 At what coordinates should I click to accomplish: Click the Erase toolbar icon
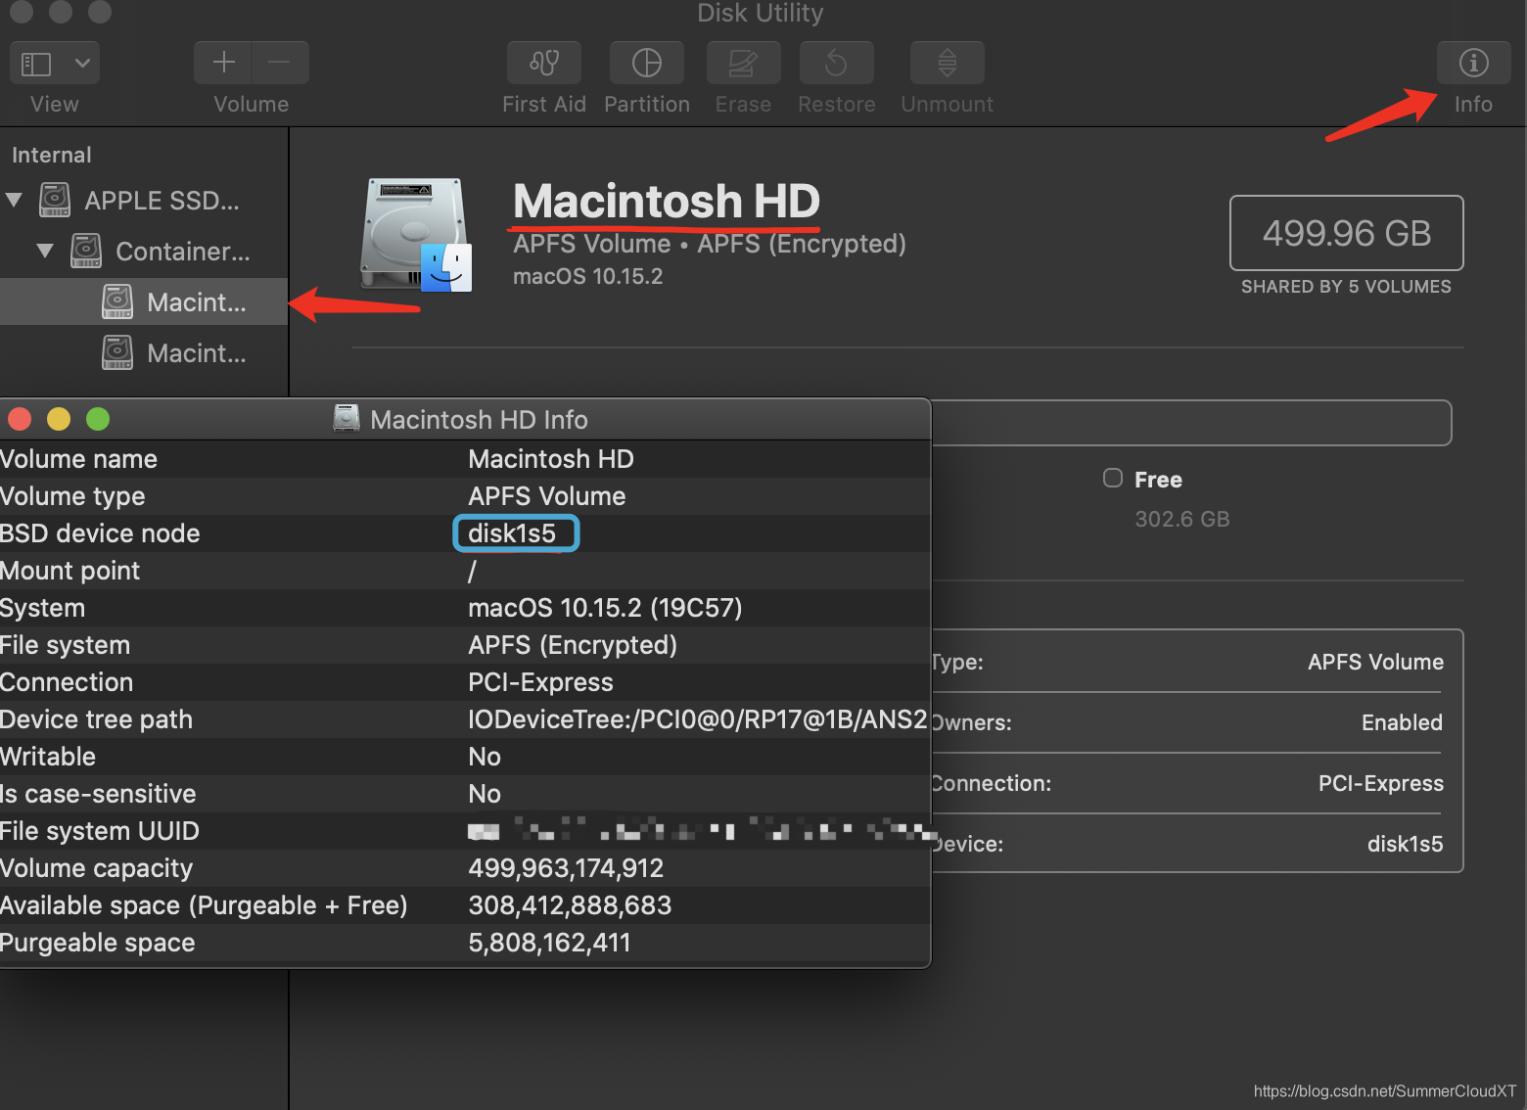pyautogui.click(x=743, y=63)
